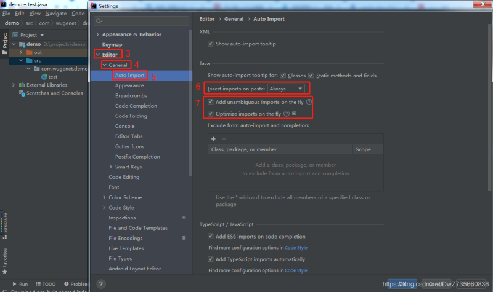Click the com.wugenet.demo package icon
This screenshot has height=292, width=493.
tap(37, 69)
